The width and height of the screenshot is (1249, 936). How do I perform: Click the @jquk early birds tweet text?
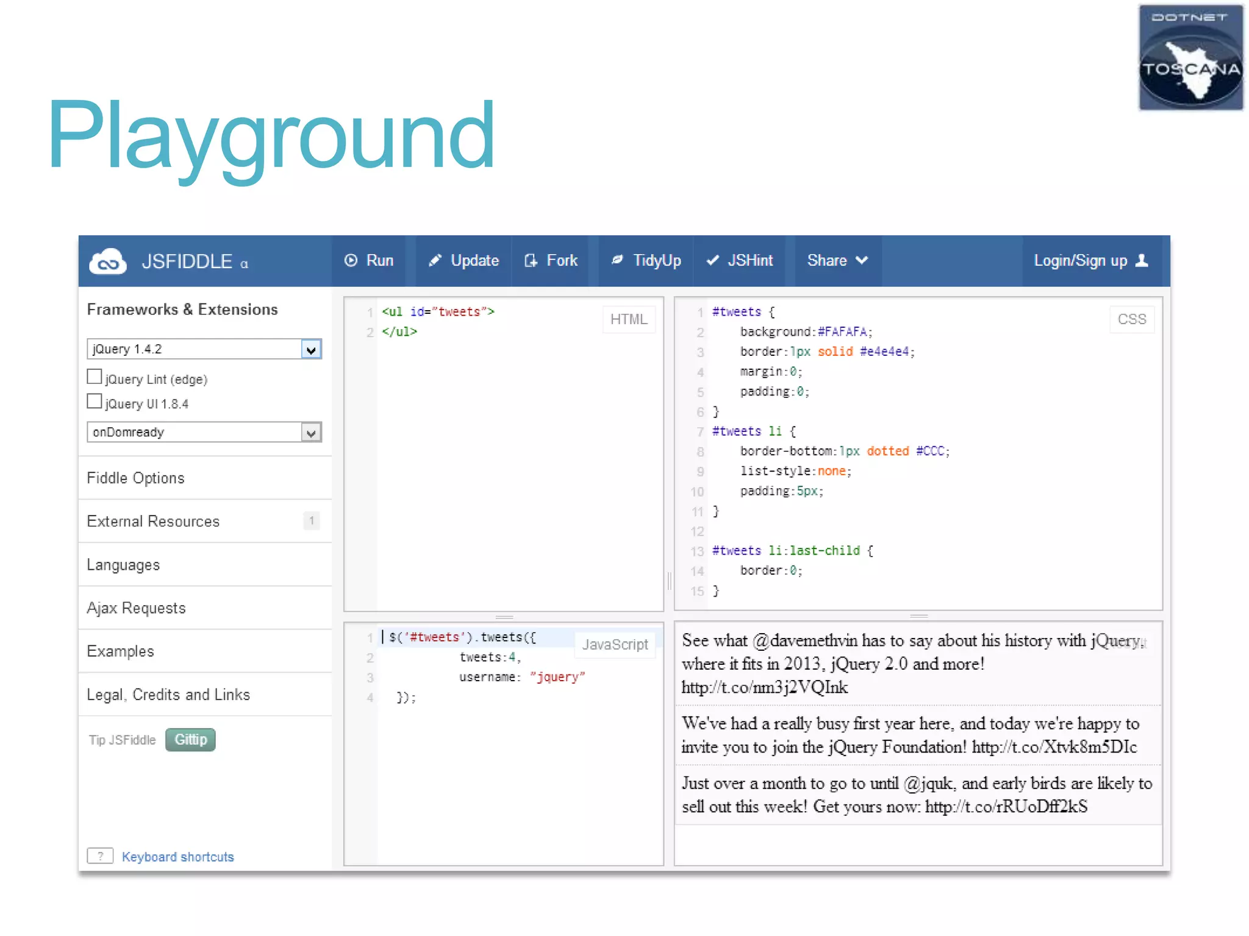pos(917,795)
